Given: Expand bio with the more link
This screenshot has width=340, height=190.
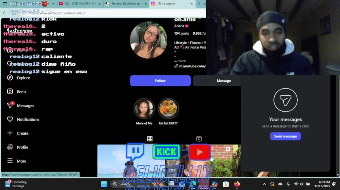Looking at the screenshot, I should click(182, 61).
